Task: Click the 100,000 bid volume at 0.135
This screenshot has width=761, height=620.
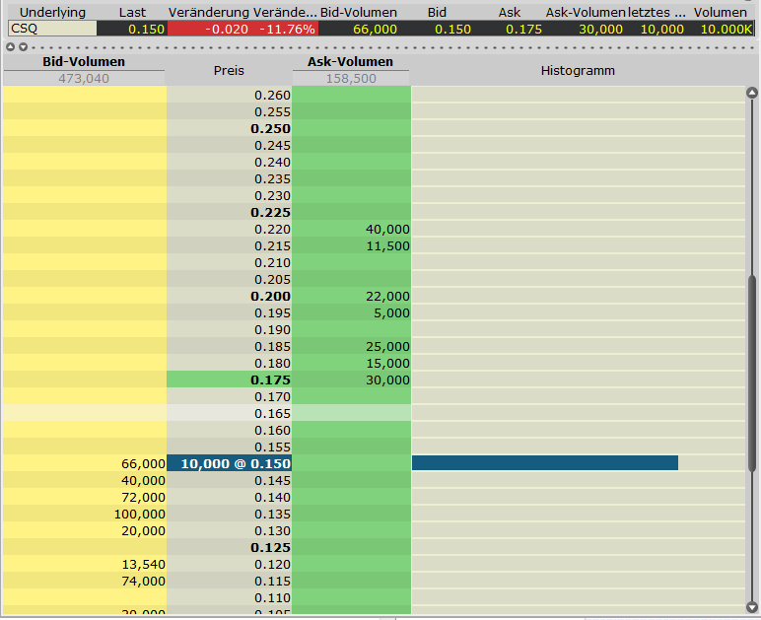Action: pyautogui.click(x=85, y=514)
